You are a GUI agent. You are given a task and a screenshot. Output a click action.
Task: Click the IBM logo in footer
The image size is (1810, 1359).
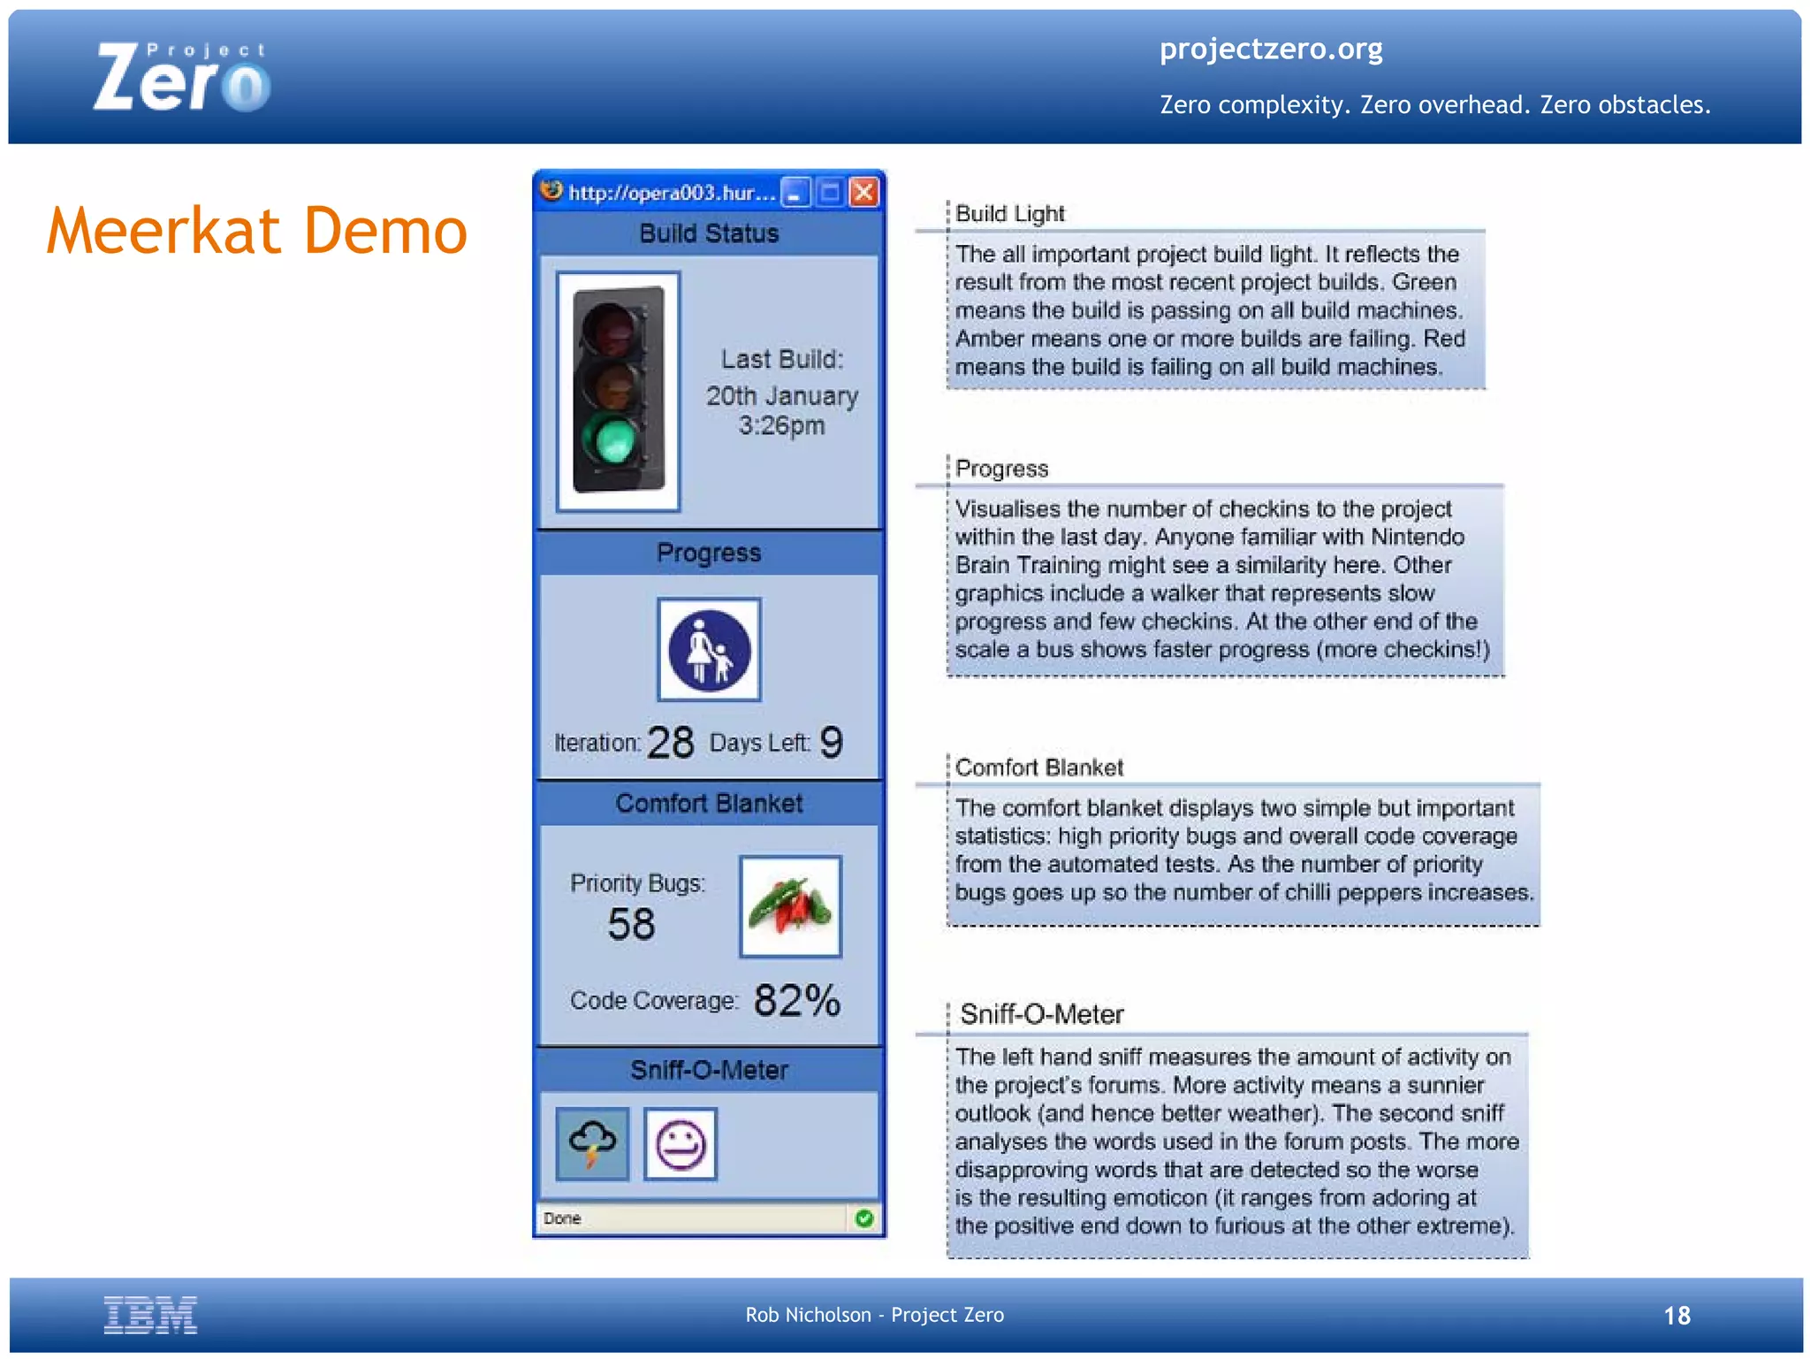coord(150,1314)
